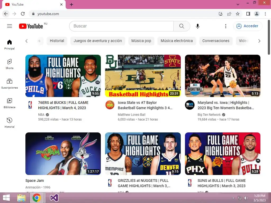Open the NBA channel avatar for 76ERS video
The image size is (271, 203).
(30, 105)
